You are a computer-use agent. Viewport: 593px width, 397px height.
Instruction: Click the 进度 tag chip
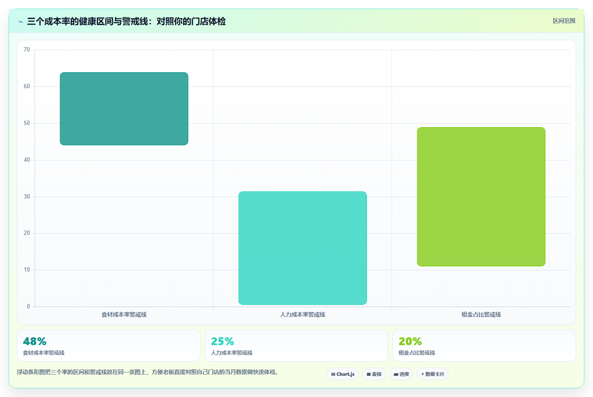pyautogui.click(x=402, y=374)
